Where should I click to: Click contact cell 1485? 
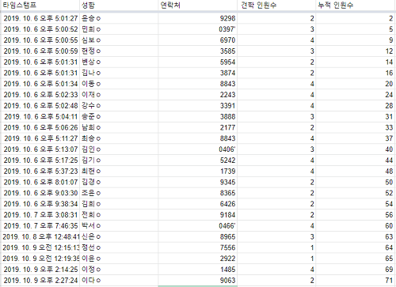point(198,270)
